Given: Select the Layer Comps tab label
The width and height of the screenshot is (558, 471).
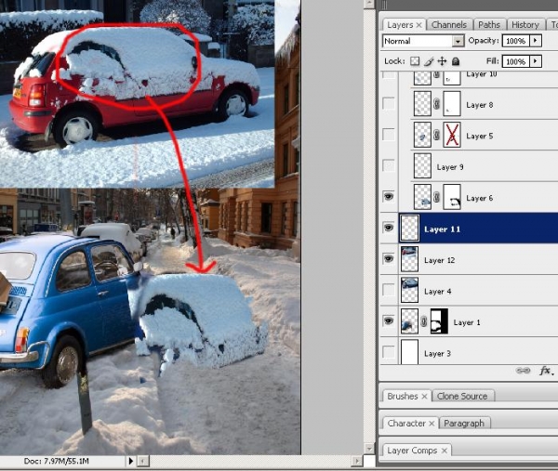Looking at the screenshot, I should (412, 451).
